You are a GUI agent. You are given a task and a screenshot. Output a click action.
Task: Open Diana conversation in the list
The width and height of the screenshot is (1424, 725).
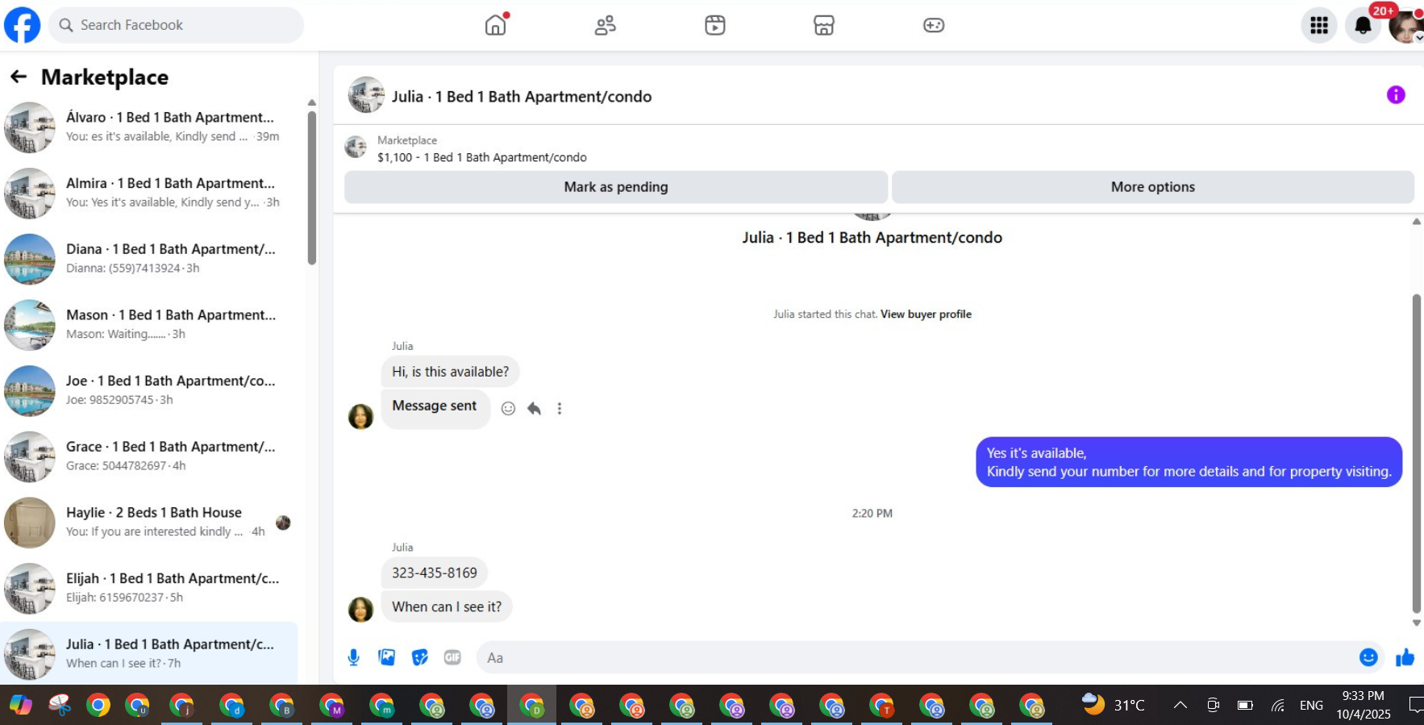(x=150, y=259)
